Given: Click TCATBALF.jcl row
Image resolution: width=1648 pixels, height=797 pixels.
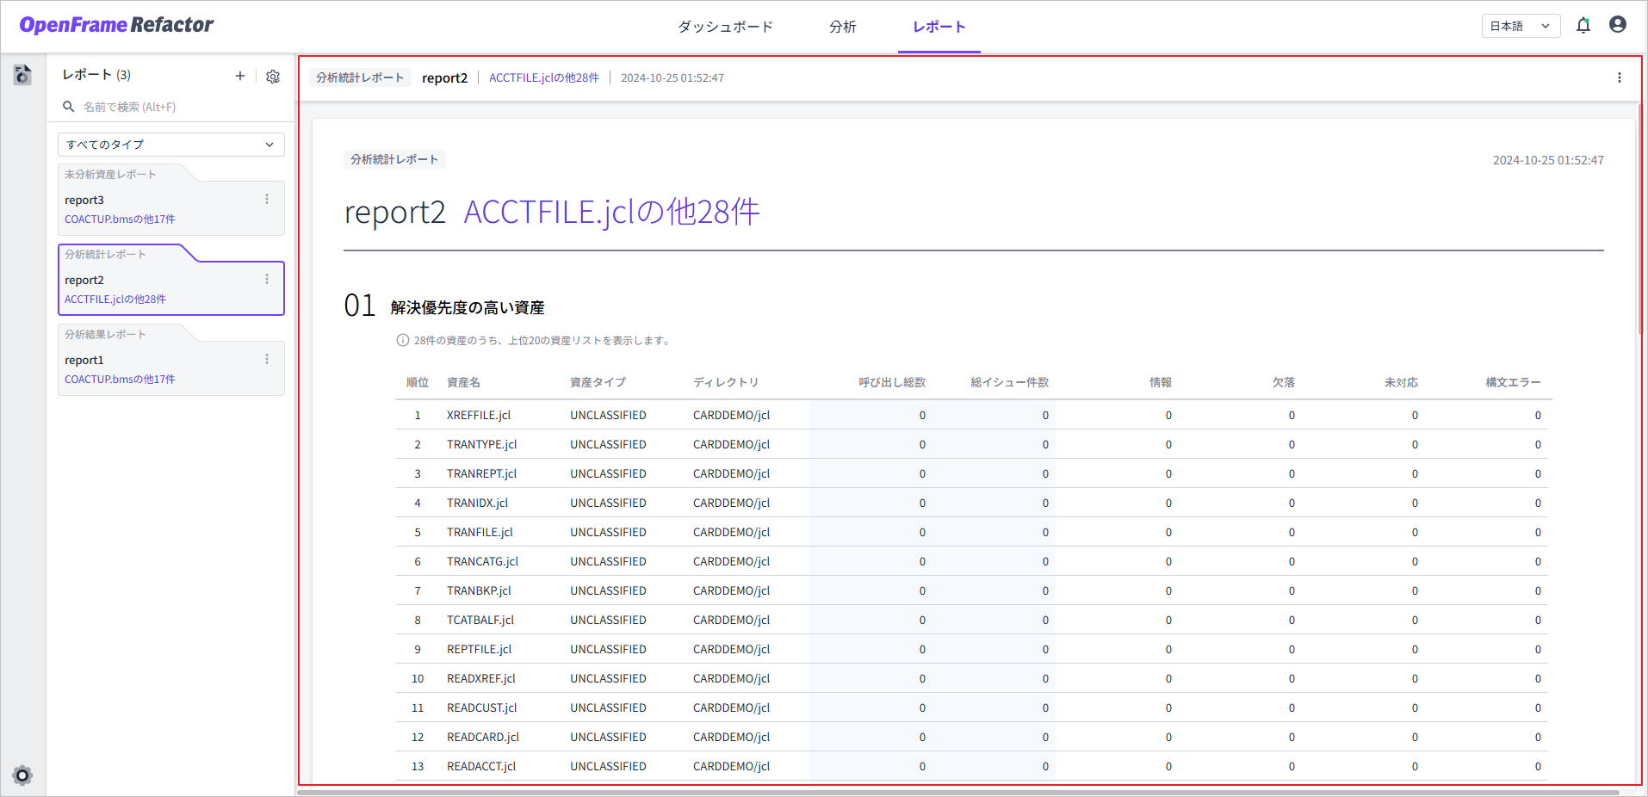Looking at the screenshot, I should coord(971,620).
